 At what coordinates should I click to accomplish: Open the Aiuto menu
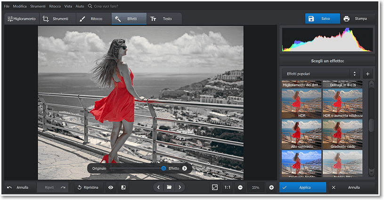[80, 6]
